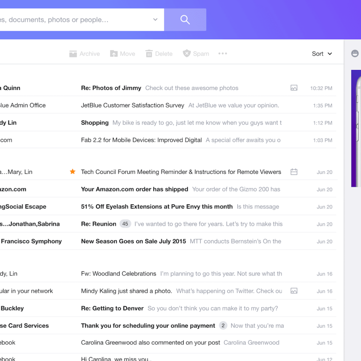
Task: Open the search suggestions dropdown arrow
Action: click(x=155, y=20)
